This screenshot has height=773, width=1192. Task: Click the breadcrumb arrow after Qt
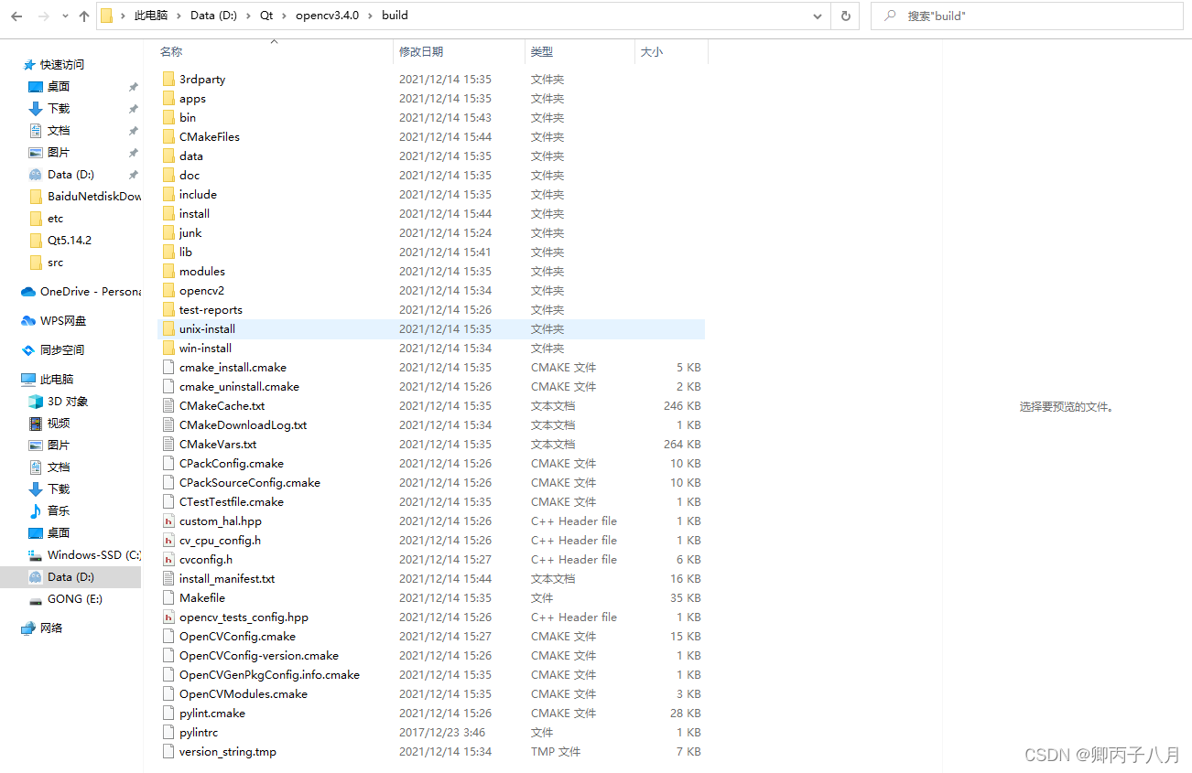tap(282, 16)
